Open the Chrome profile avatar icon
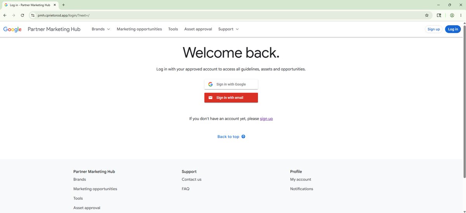The image size is (466, 213). click(x=452, y=15)
